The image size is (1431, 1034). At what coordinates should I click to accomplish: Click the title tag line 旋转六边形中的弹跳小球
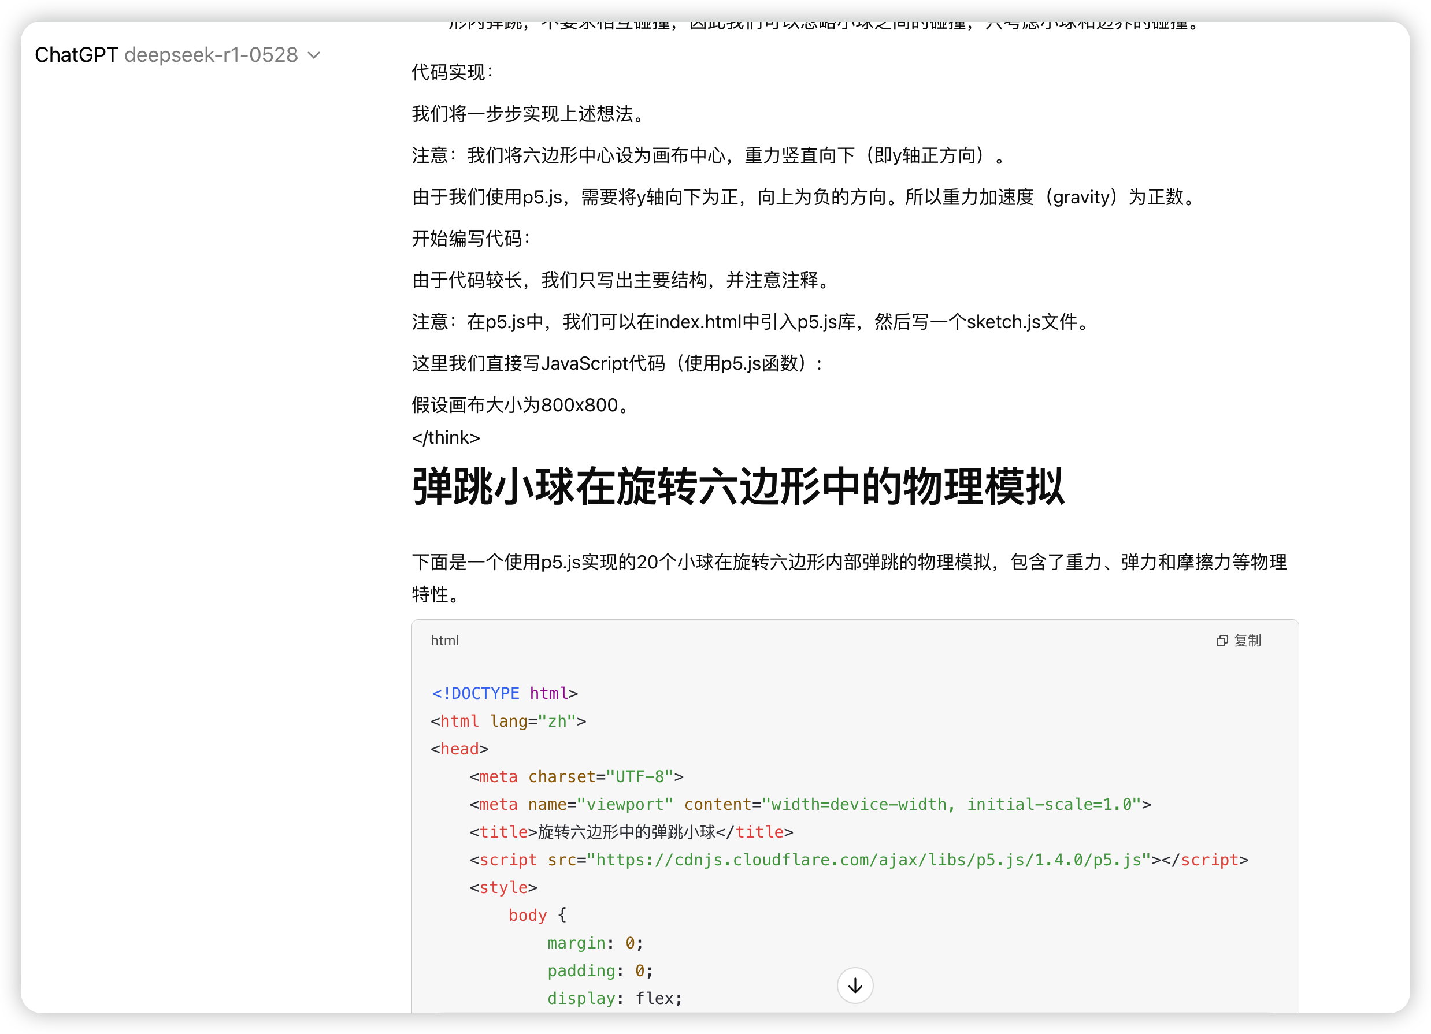631,832
